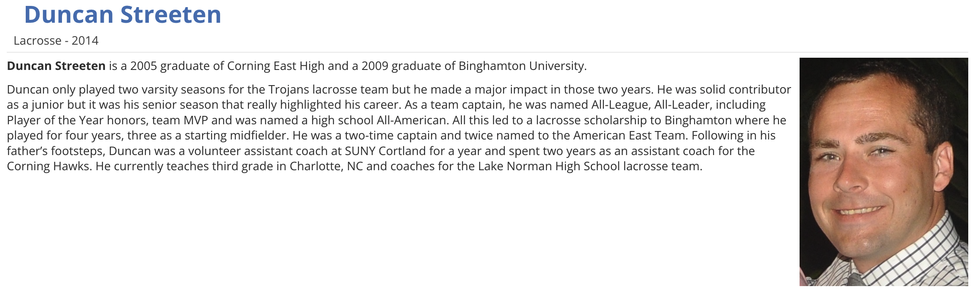This screenshot has height=300, width=975.
Task: Click "Corning Hawks" in the last line
Action: (48, 166)
